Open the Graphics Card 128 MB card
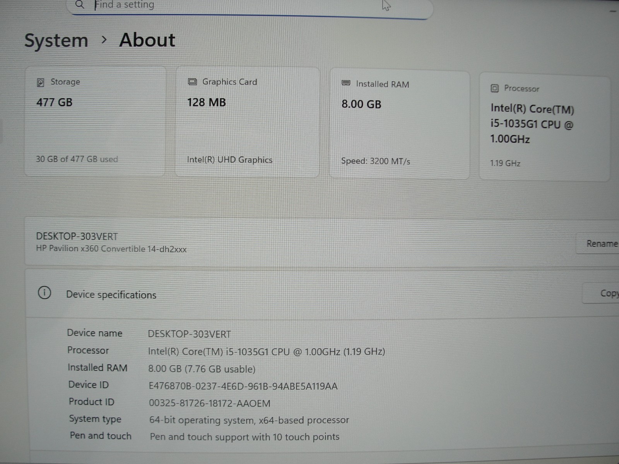Viewport: 619px width, 464px height. 247,122
